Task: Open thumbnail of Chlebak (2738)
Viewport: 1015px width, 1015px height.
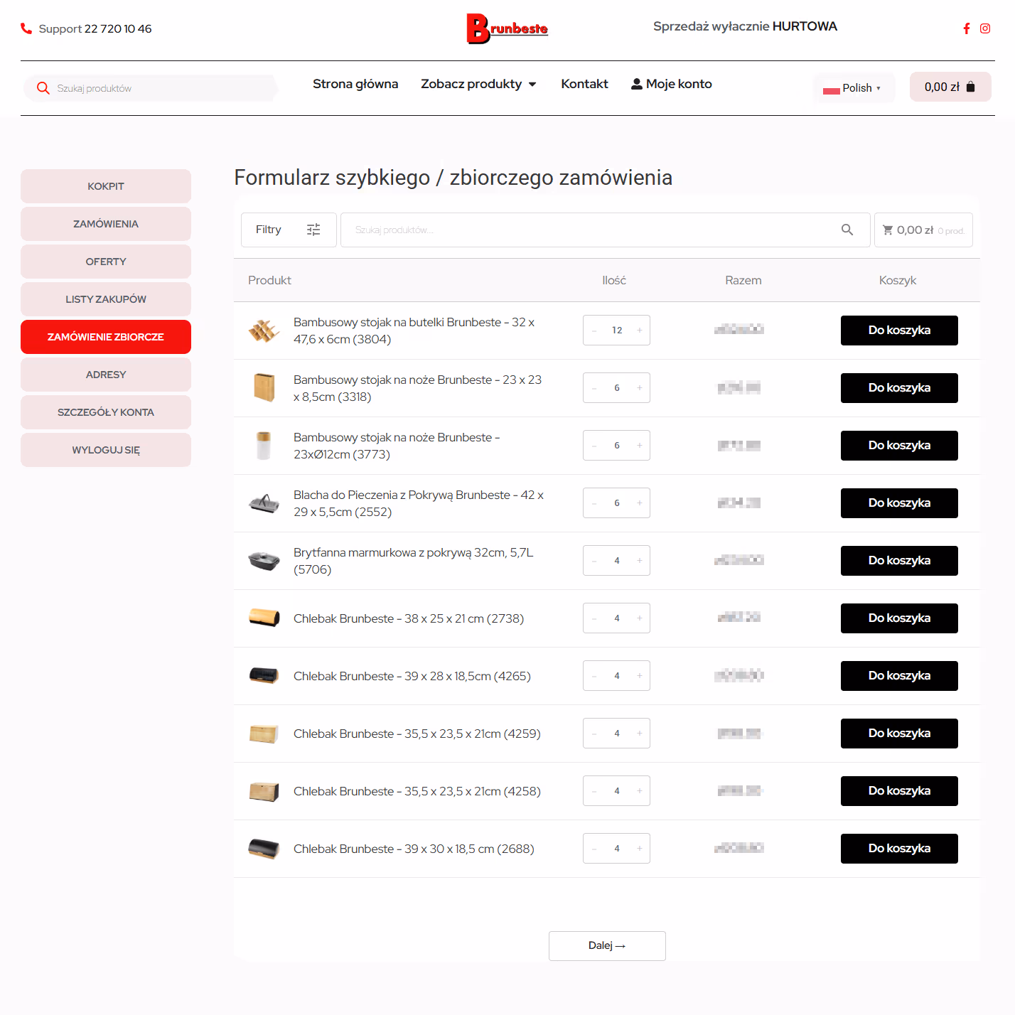Action: (x=264, y=618)
